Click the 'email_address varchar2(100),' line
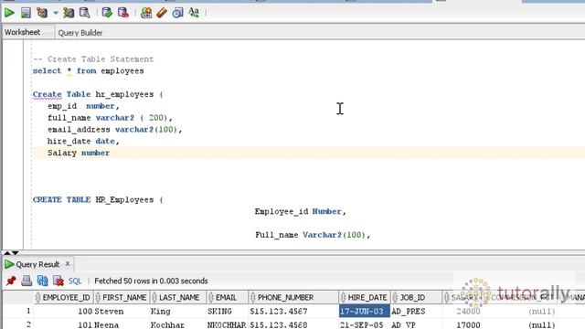 (114, 130)
